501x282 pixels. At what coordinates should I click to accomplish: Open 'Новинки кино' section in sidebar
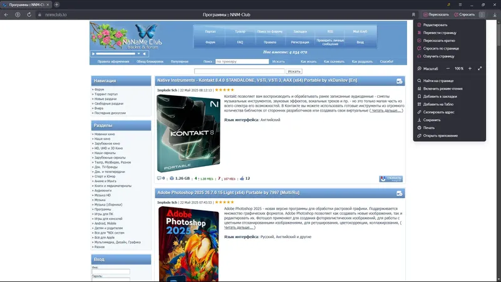pos(105,134)
